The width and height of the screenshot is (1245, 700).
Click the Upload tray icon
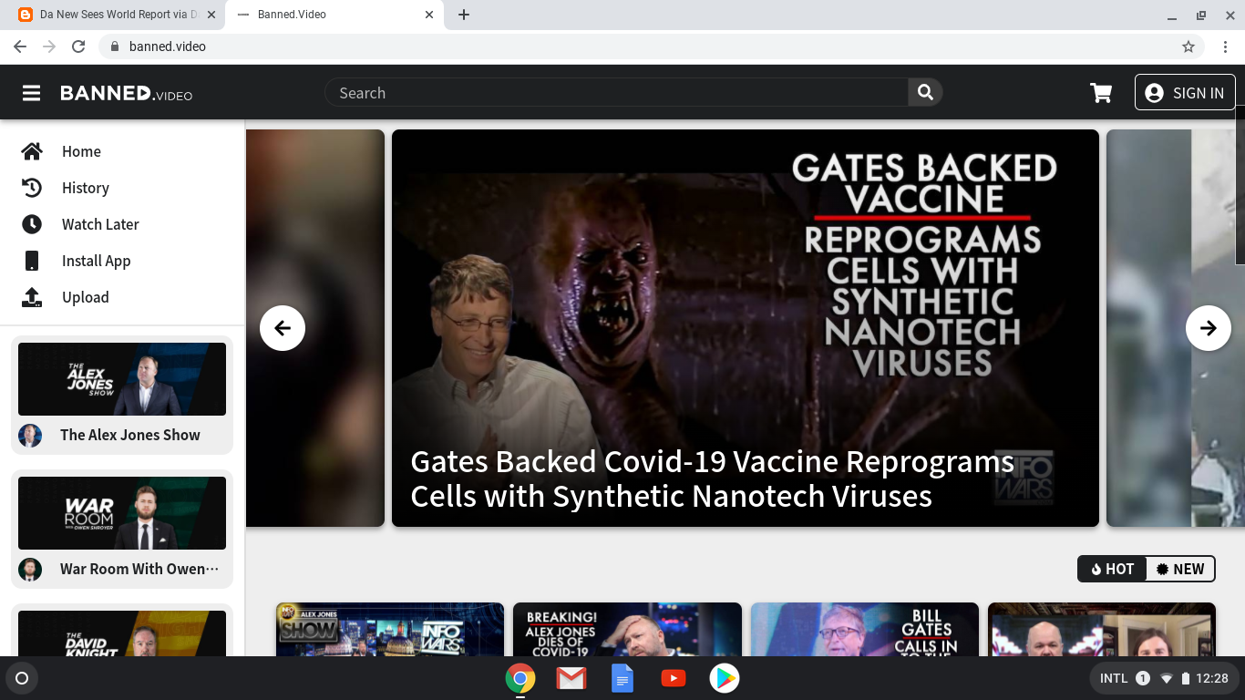click(32, 297)
